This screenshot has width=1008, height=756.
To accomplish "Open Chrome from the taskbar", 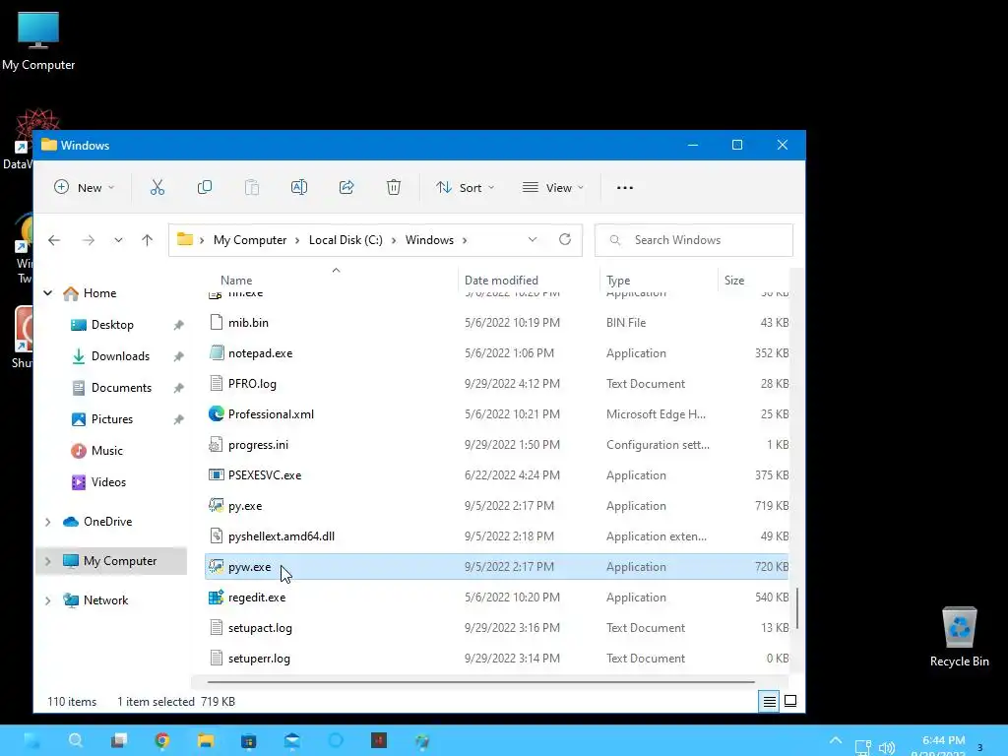I will pyautogui.click(x=162, y=740).
